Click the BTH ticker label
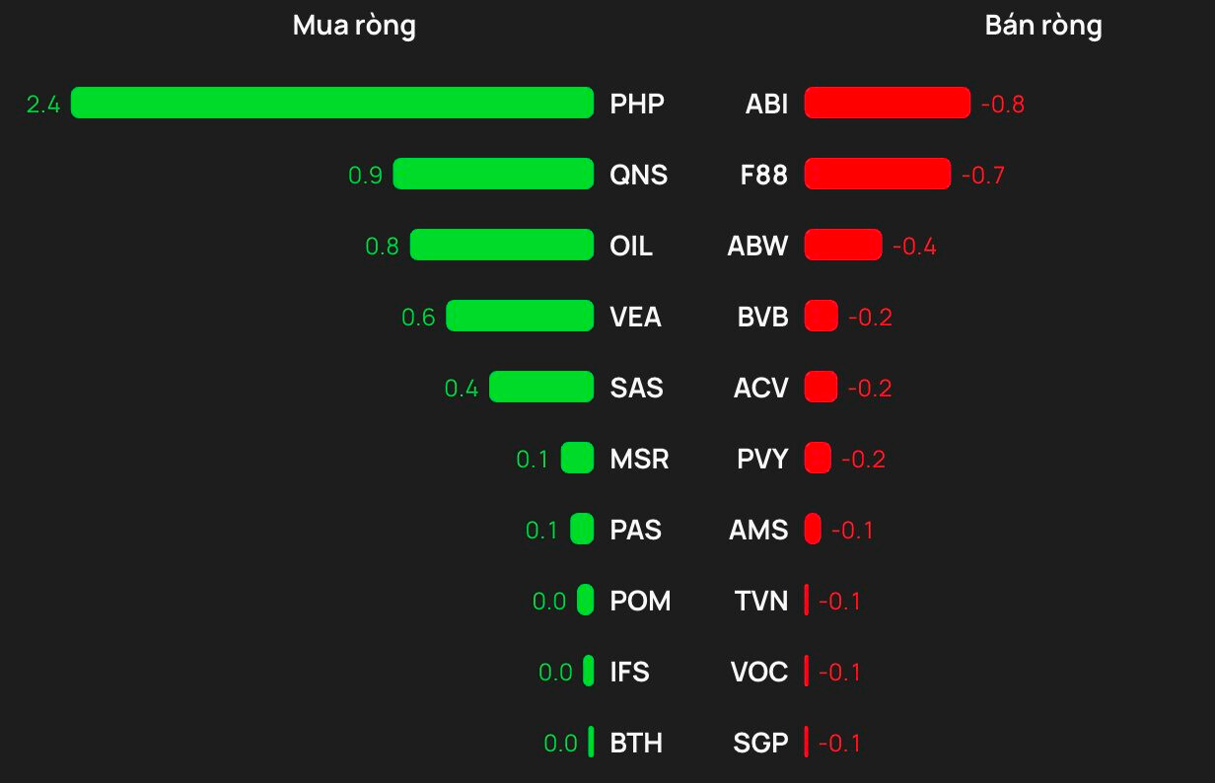 point(636,743)
